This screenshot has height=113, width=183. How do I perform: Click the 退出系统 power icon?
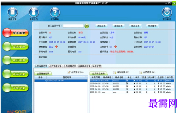click(167, 12)
